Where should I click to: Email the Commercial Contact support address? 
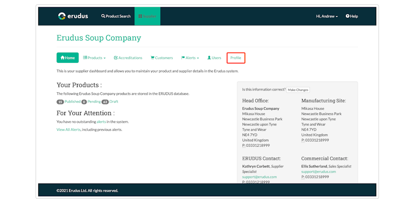pos(319,171)
